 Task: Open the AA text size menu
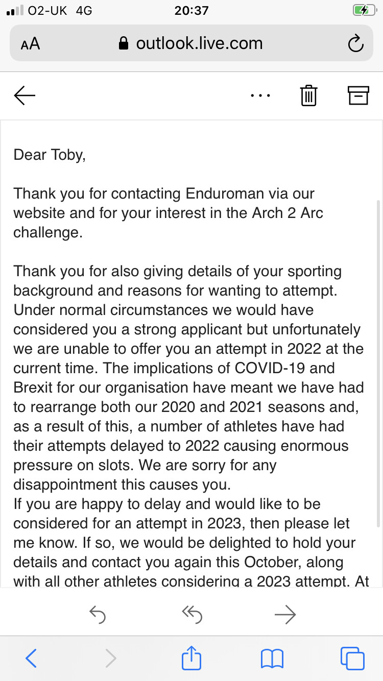tap(30, 44)
